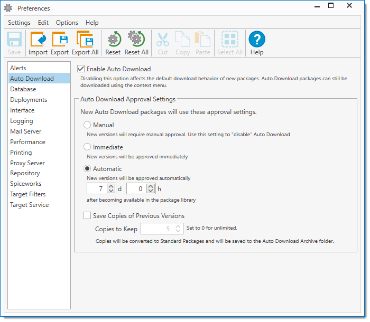Open the Mail Server preferences page

tap(25, 131)
